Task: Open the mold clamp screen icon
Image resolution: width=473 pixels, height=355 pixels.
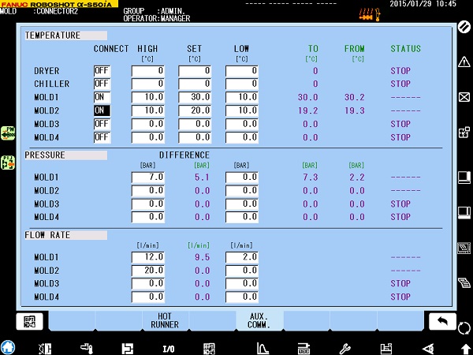Action: (x=45, y=349)
